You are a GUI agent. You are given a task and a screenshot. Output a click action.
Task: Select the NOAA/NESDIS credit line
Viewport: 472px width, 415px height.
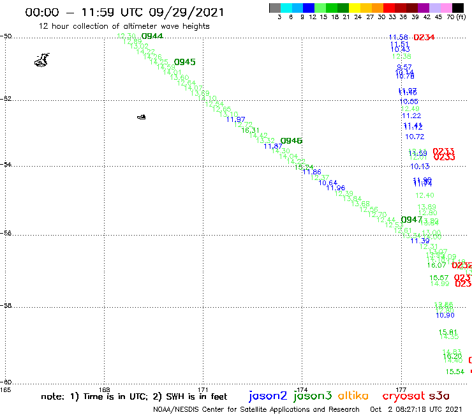click(x=256, y=409)
